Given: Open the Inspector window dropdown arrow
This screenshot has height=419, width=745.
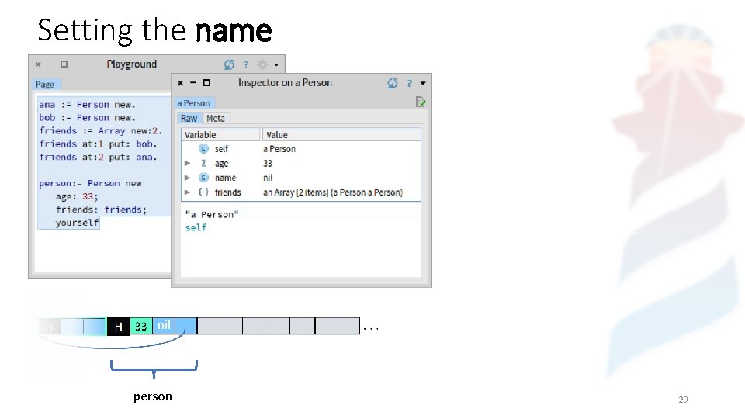Looking at the screenshot, I should pos(423,83).
